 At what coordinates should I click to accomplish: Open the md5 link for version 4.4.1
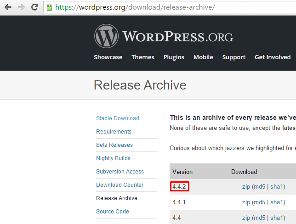[x=260, y=202]
